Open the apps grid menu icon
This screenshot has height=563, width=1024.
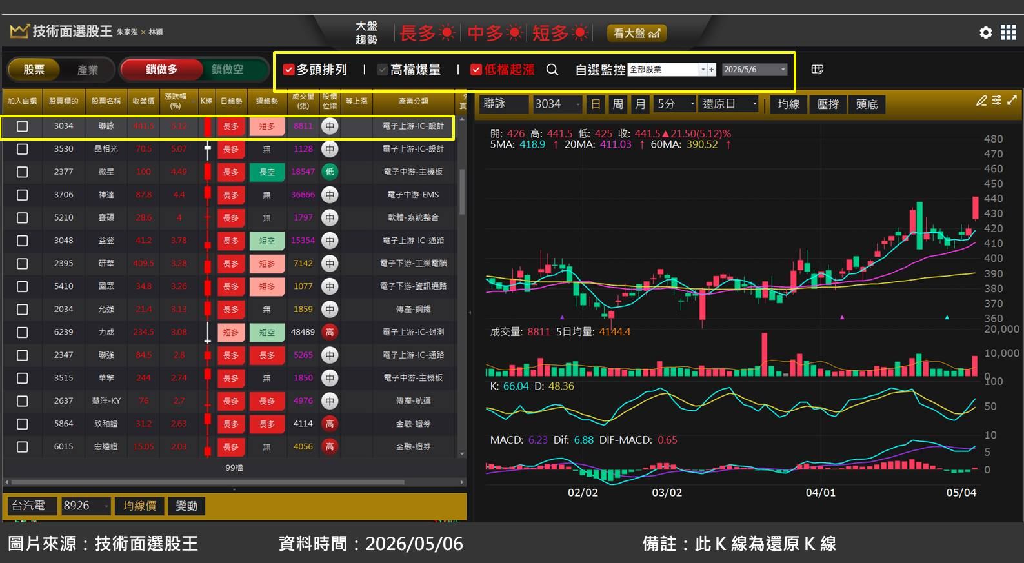(1008, 32)
